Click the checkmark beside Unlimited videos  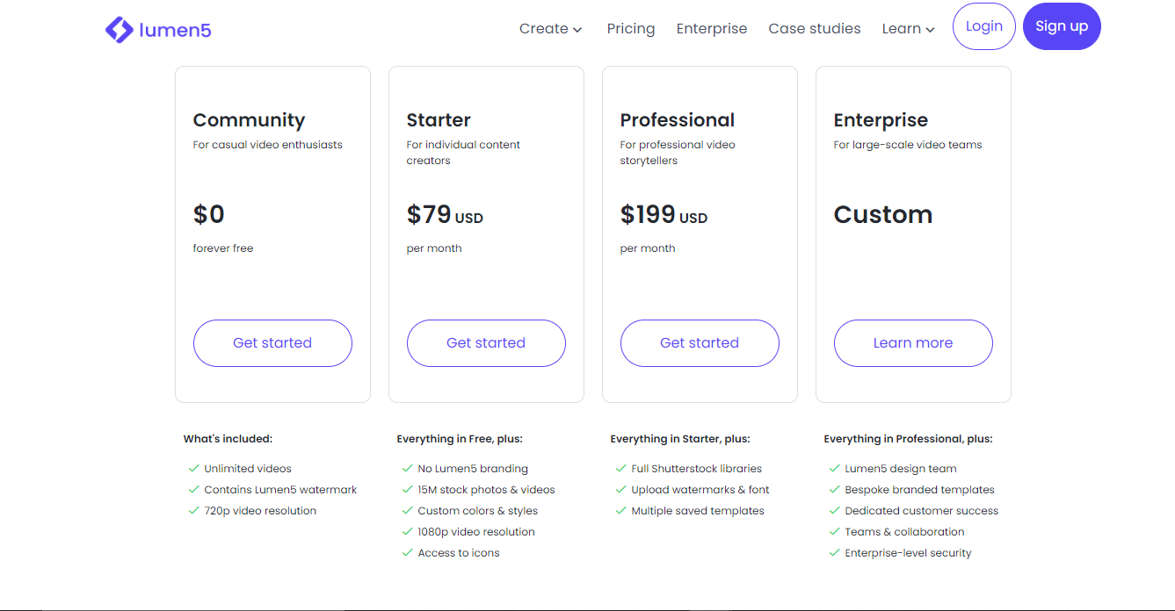click(x=193, y=469)
